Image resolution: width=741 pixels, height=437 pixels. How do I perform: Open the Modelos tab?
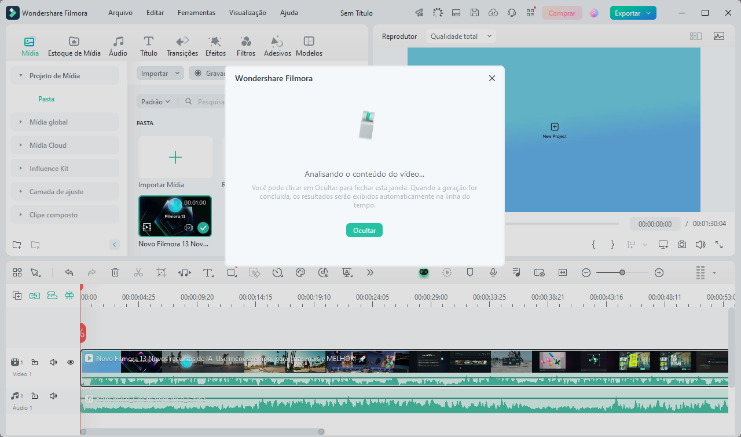pos(309,46)
